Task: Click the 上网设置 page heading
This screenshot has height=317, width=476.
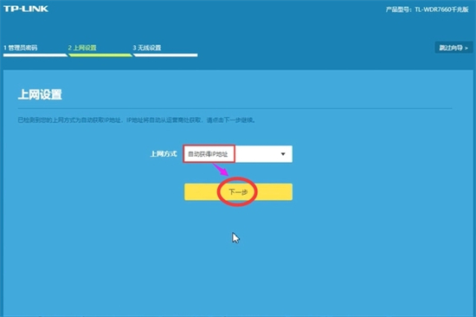Action: click(x=40, y=94)
